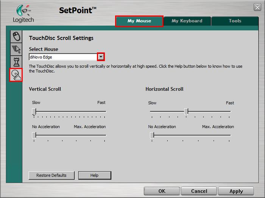Open the game settings chess rook icon
The image size is (265, 198).
coord(16,62)
